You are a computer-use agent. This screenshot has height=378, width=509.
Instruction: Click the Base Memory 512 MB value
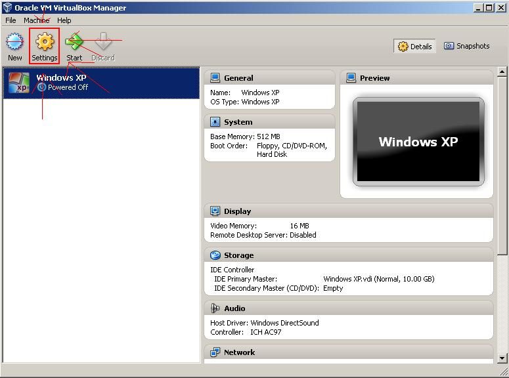pyautogui.click(x=268, y=136)
